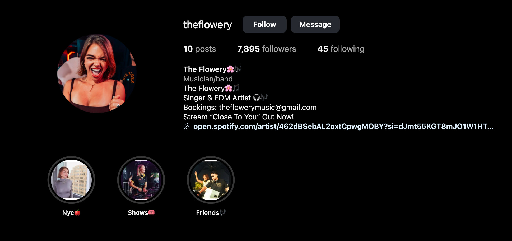Click the flower emoji after The Flowery name
The height and width of the screenshot is (241, 512).
(x=230, y=69)
